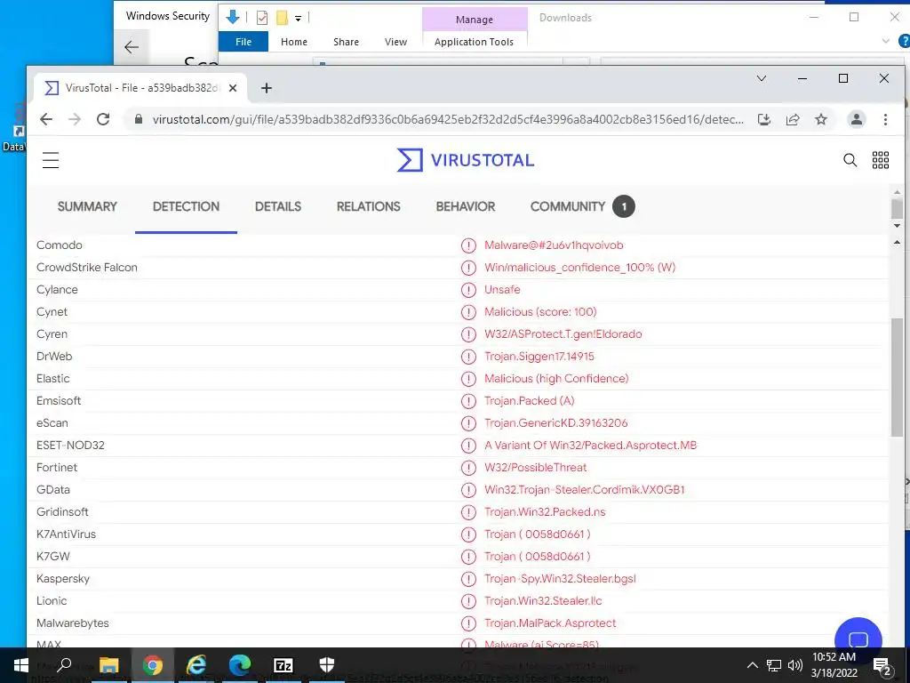Click the page vertical scrollbar thumb
Screen dimensions: 910x683
pyautogui.click(x=897, y=208)
